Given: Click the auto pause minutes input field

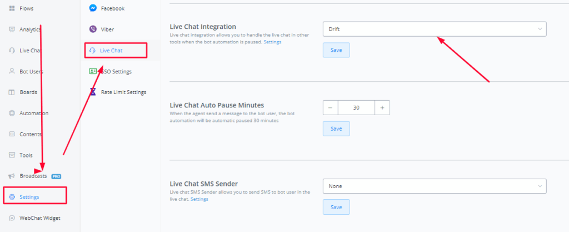Looking at the screenshot, I should tap(356, 107).
